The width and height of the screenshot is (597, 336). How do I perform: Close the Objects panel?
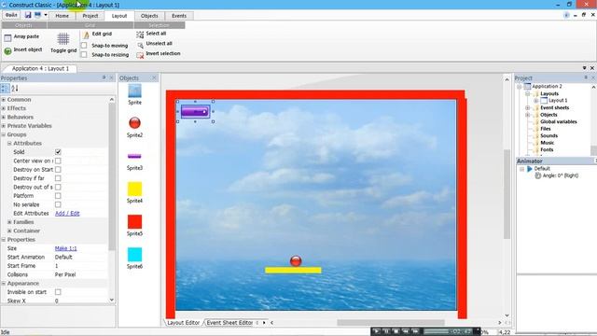[x=154, y=77]
